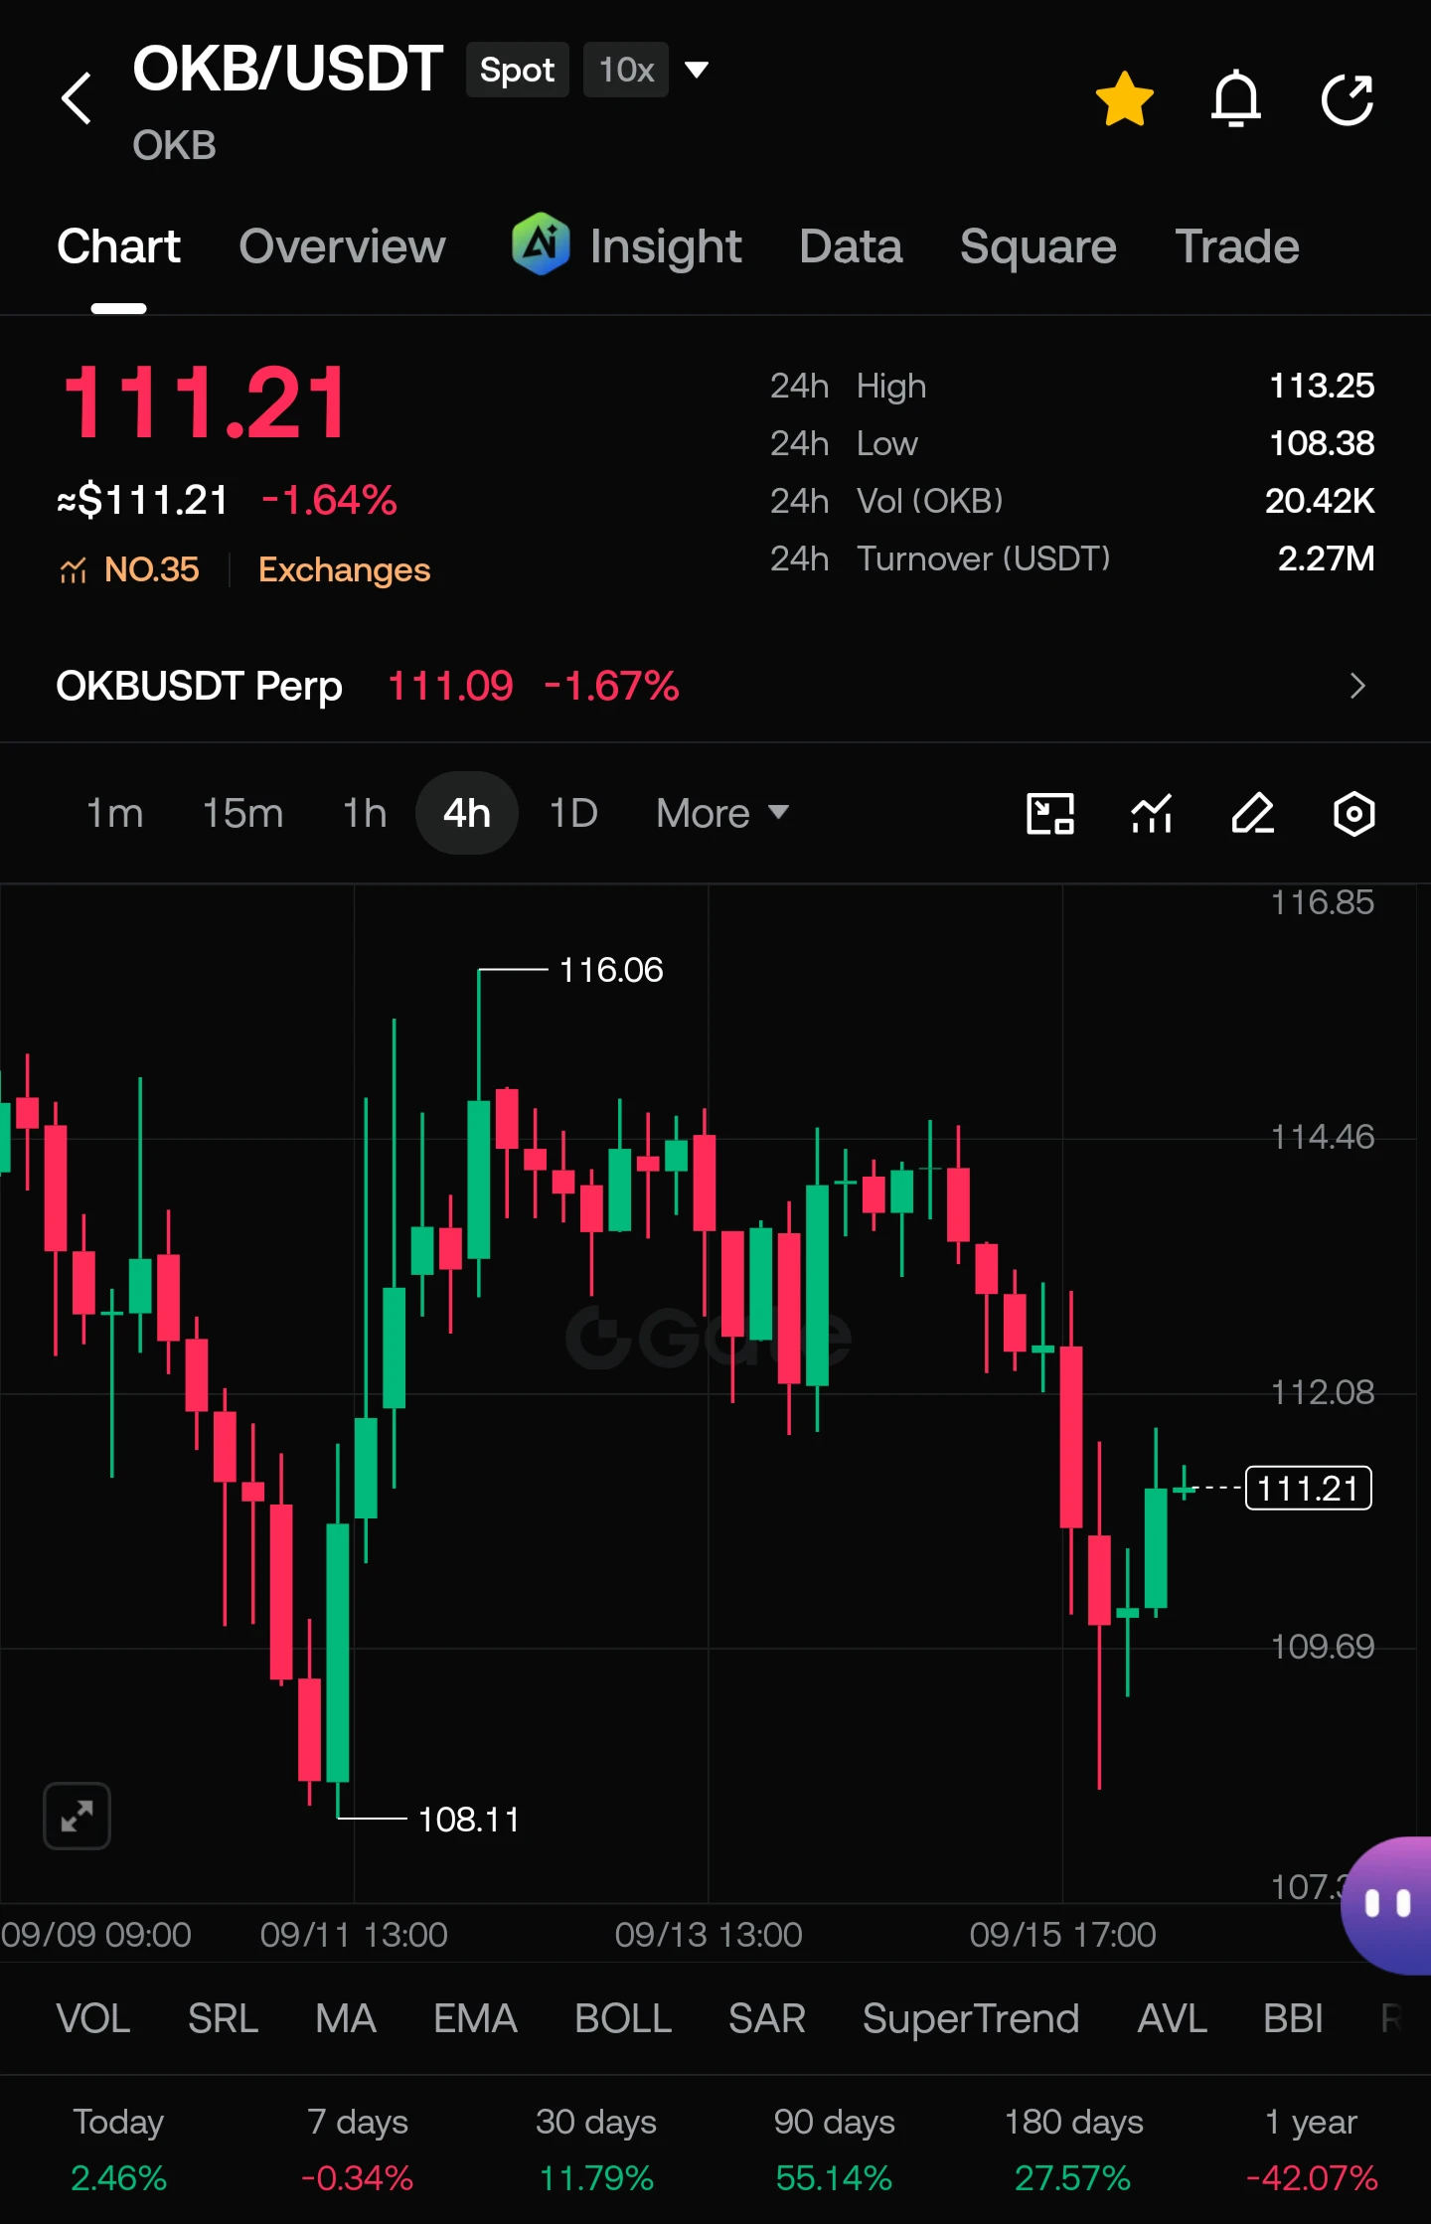Tap the Spot tag
1431x2224 pixels.
[517, 70]
